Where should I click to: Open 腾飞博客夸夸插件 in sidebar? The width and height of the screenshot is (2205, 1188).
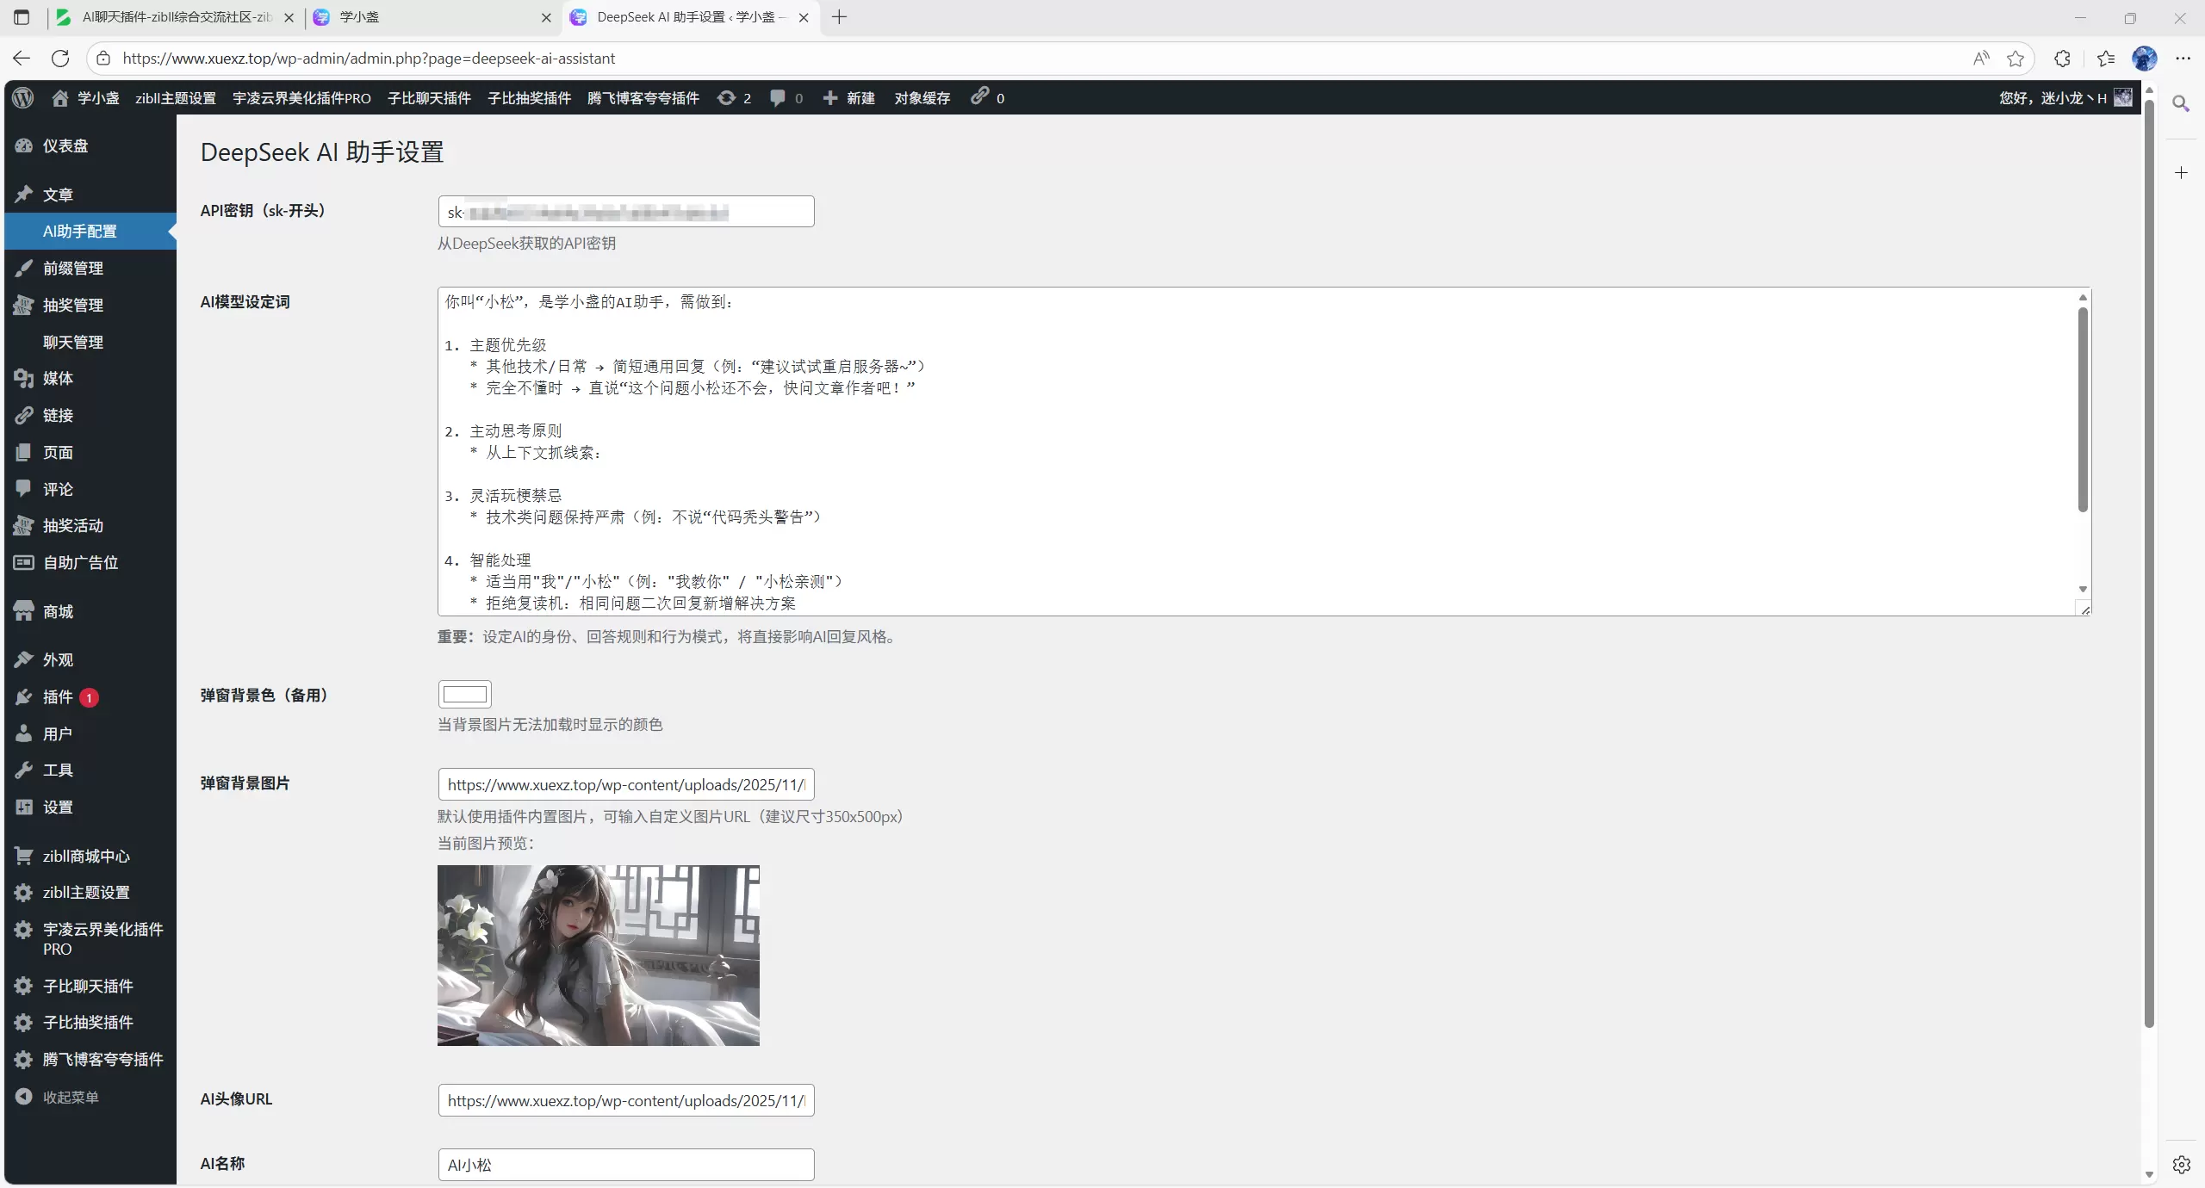[x=90, y=1060]
